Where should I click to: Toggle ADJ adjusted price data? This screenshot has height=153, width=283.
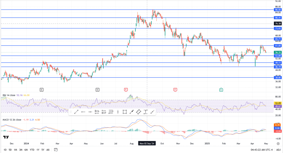tap(278, 150)
